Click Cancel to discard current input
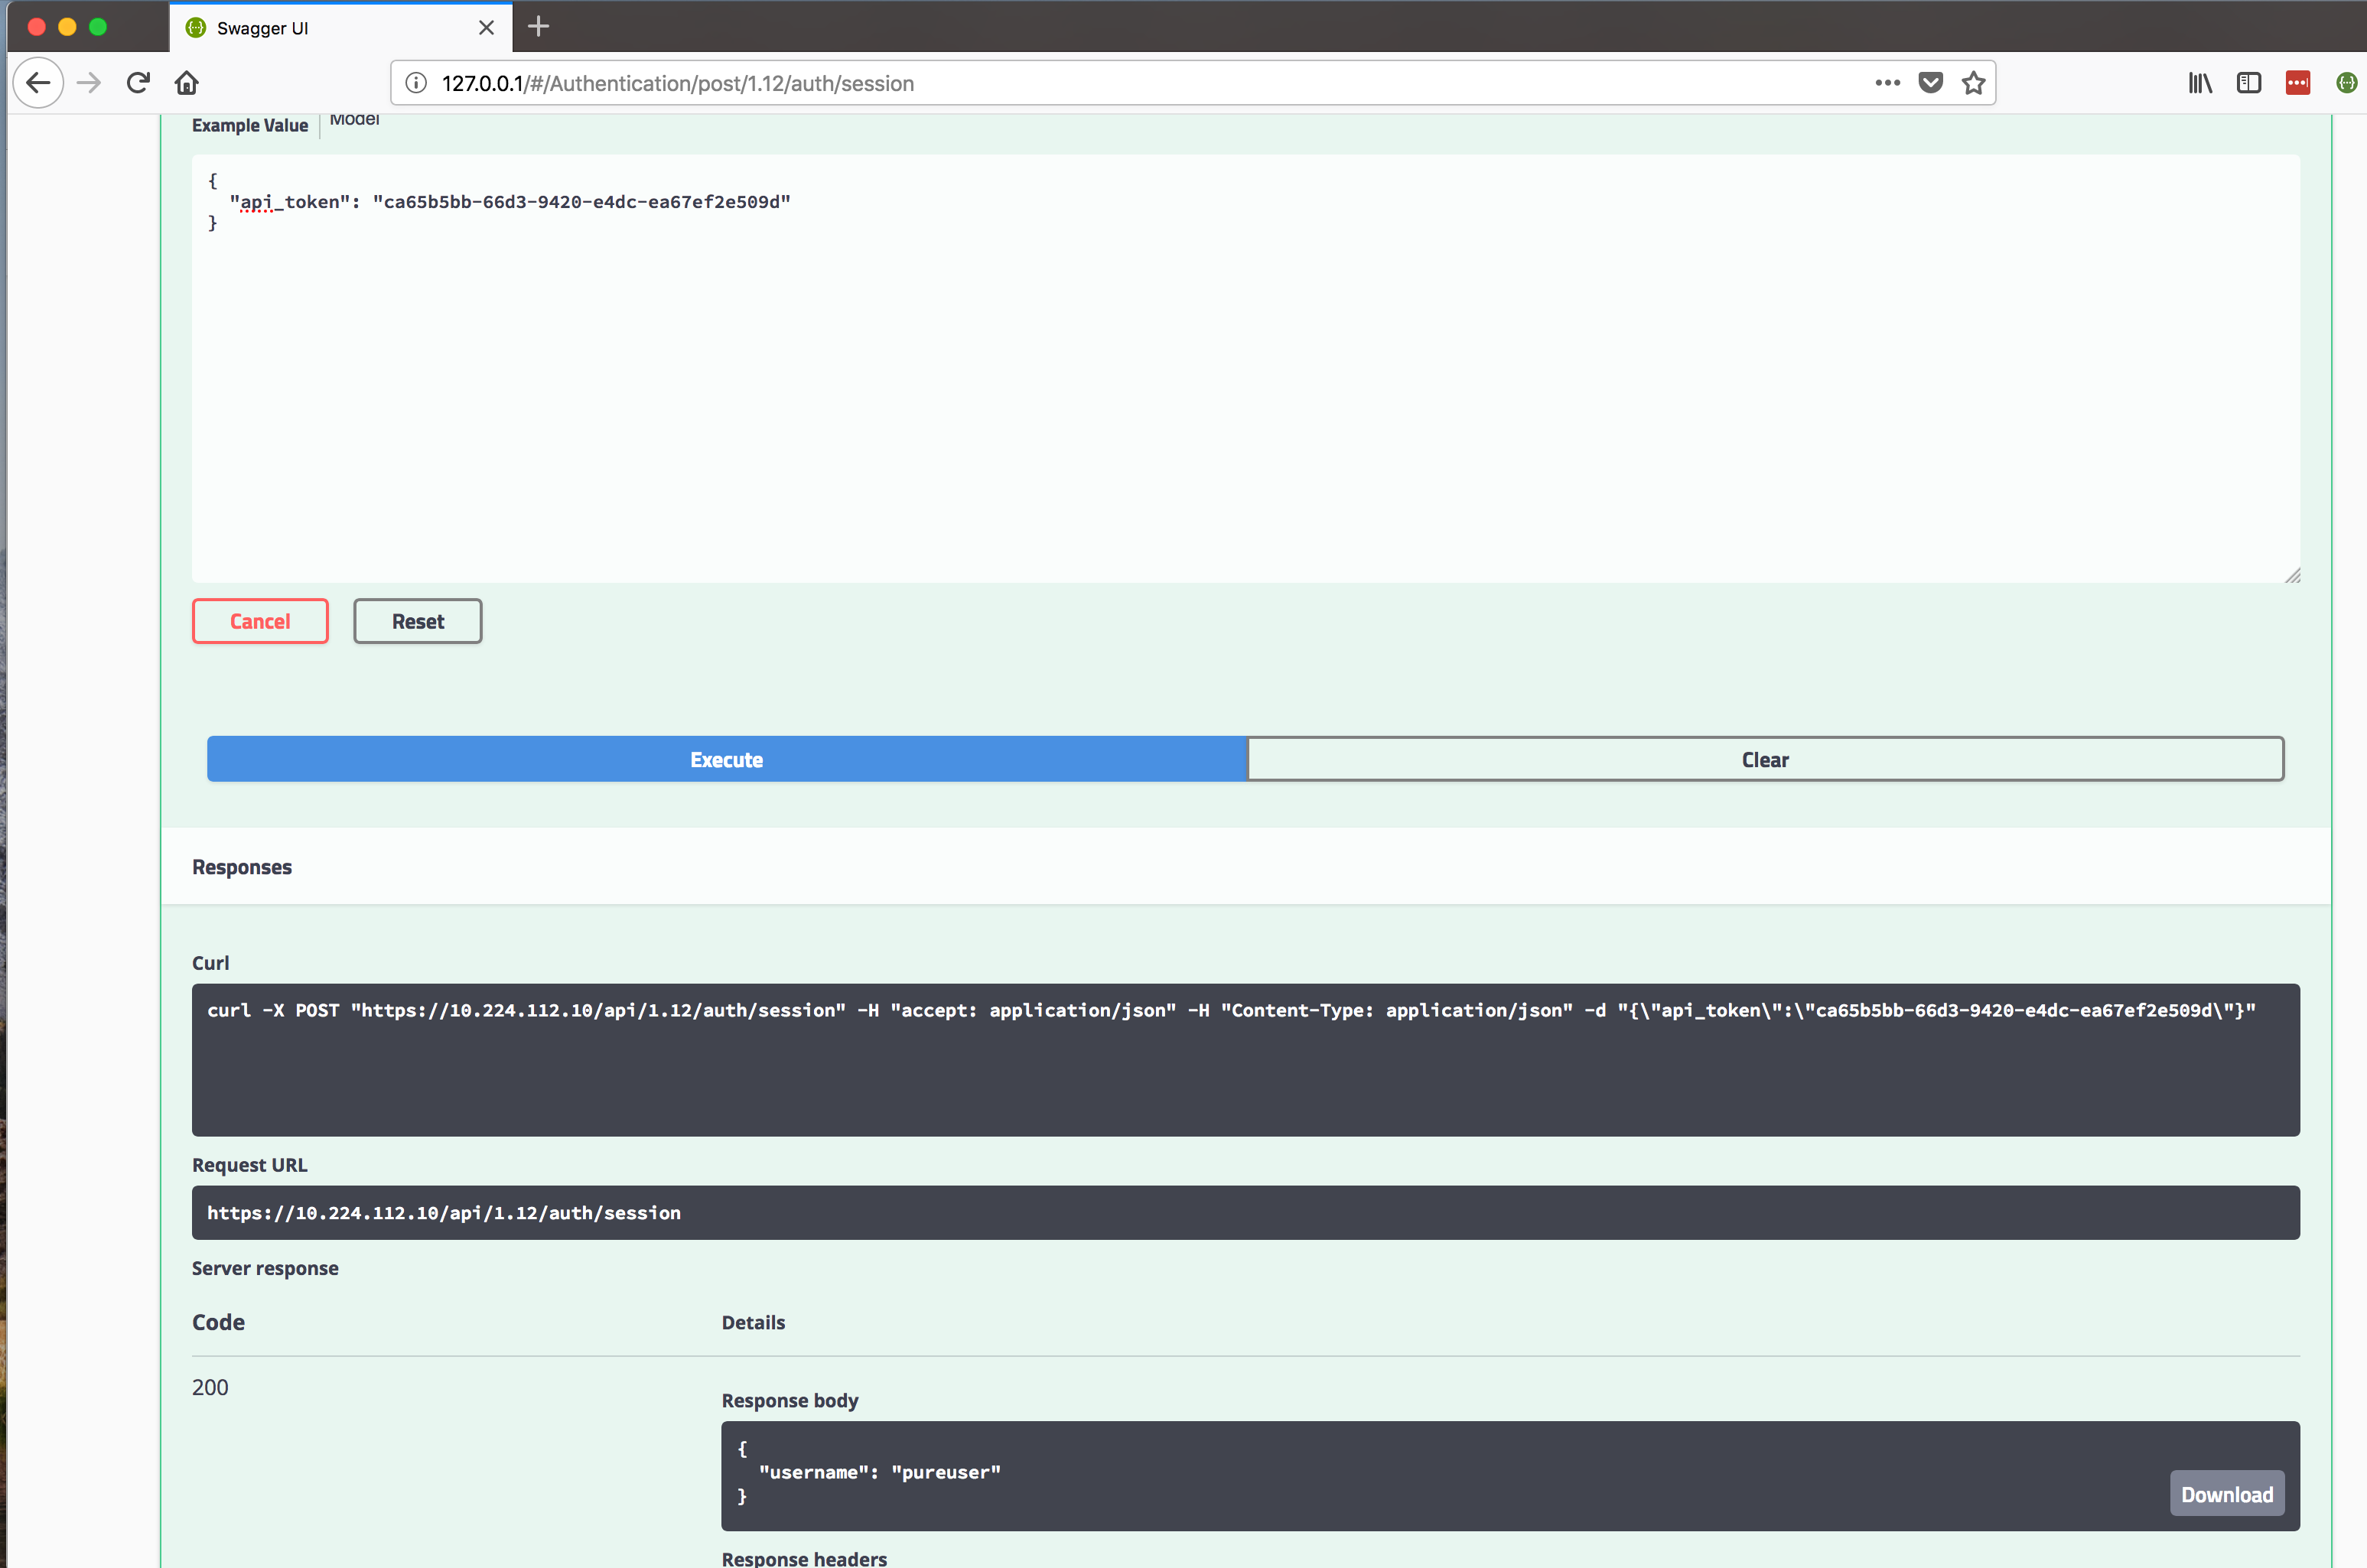 point(259,620)
